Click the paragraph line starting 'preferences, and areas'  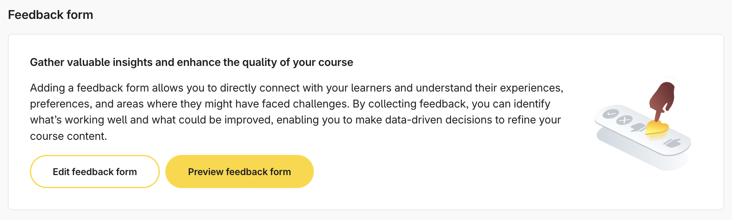(x=290, y=104)
